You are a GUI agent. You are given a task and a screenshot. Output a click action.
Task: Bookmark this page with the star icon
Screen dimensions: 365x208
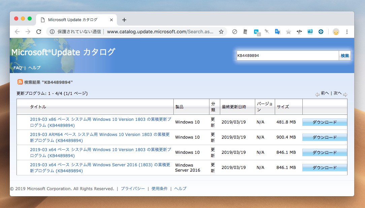[x=221, y=32]
